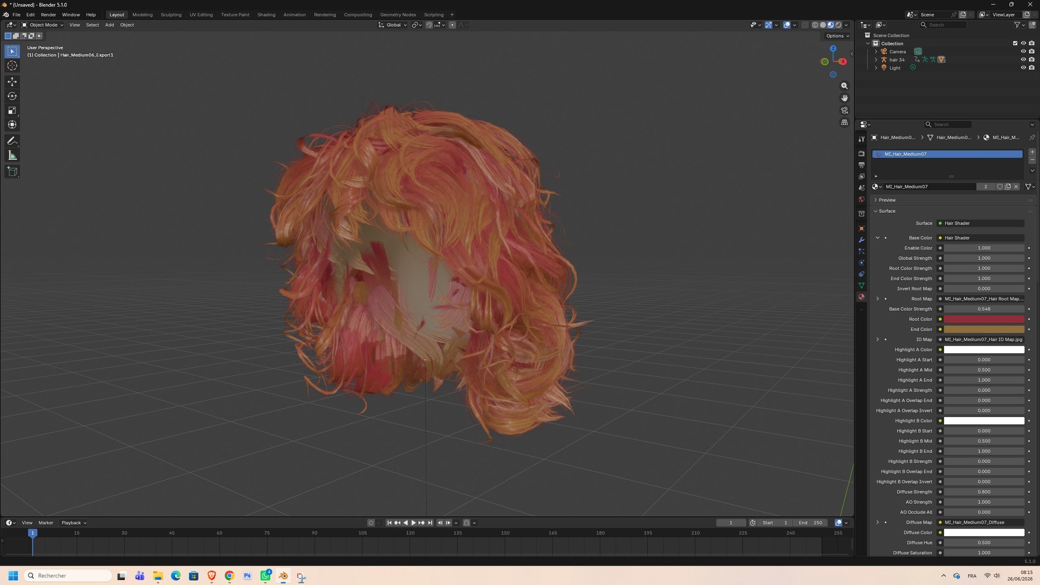Toggle snapping magnet in header
1040x585 pixels.
click(x=429, y=25)
